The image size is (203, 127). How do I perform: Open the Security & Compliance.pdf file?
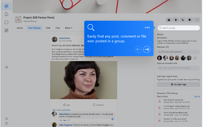coord(173,100)
